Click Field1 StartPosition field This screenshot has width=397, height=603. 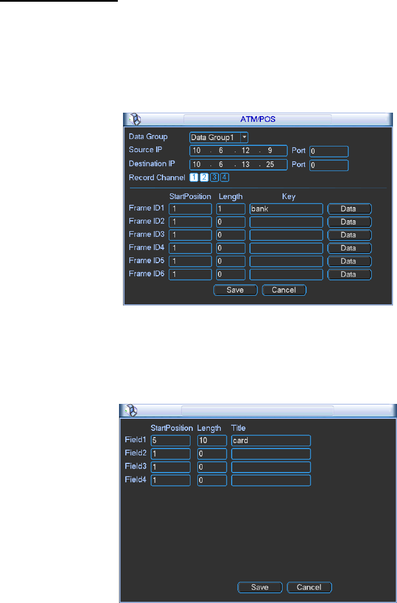coord(170,441)
